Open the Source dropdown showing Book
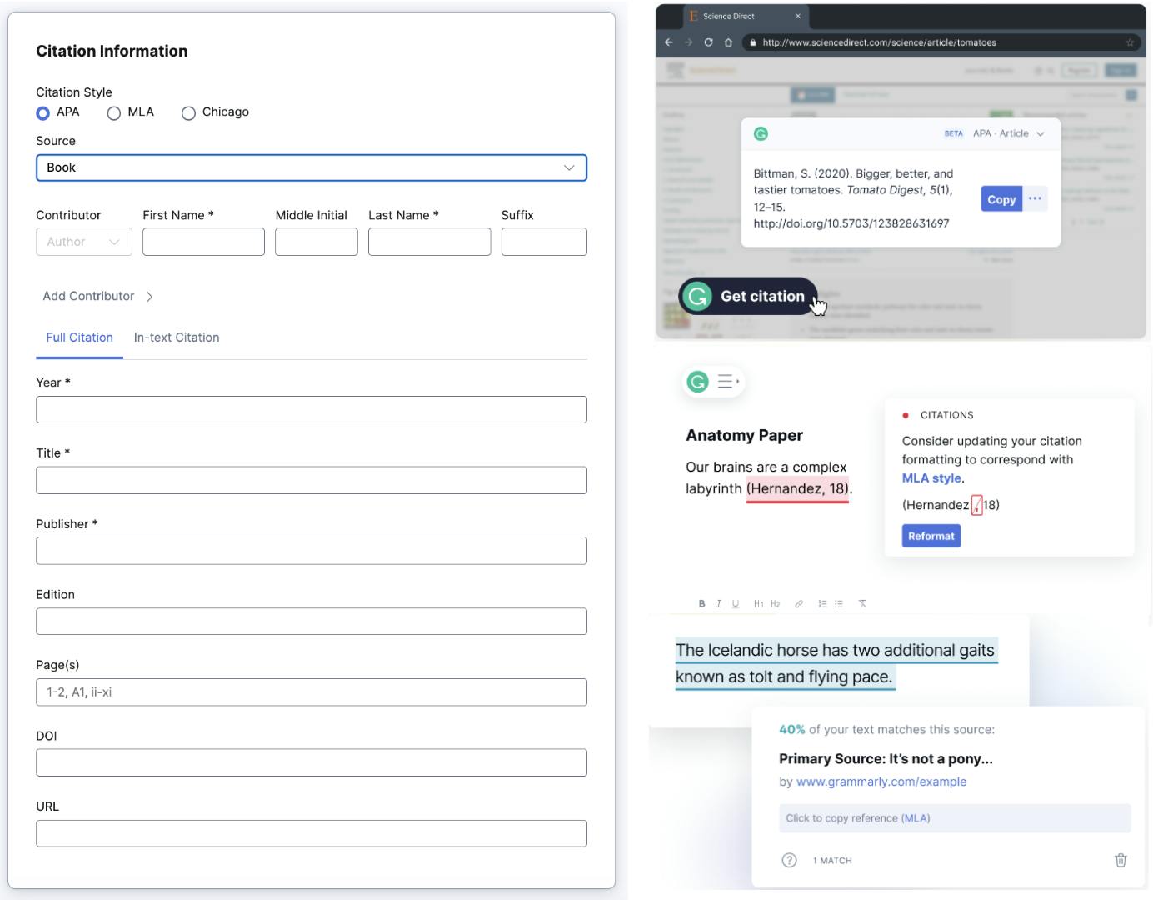This screenshot has height=900, width=1158. pyautogui.click(x=311, y=167)
